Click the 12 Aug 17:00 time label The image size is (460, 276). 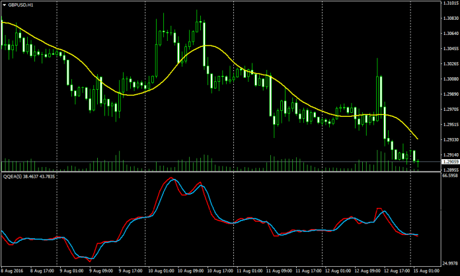click(397, 271)
